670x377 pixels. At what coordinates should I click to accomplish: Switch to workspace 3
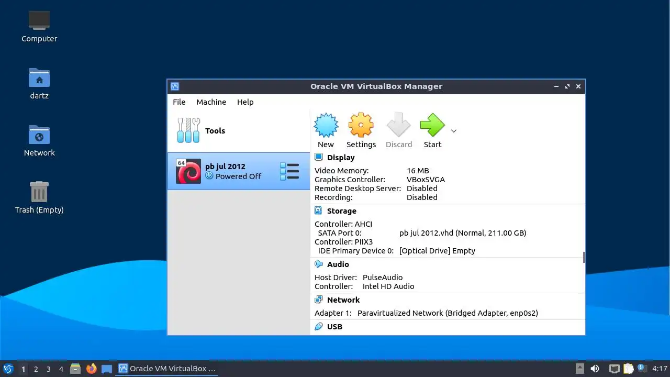48,369
